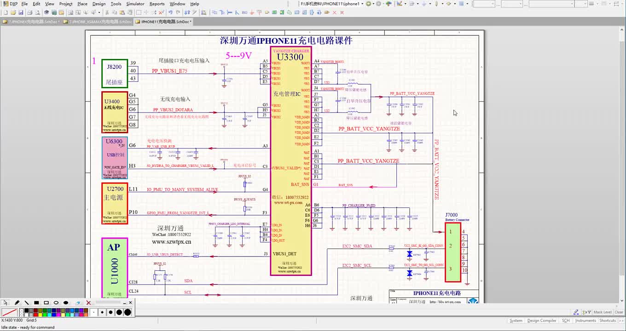Select the pen tool in drawing palette
The image size is (626, 331).
pyautogui.click(x=17, y=302)
